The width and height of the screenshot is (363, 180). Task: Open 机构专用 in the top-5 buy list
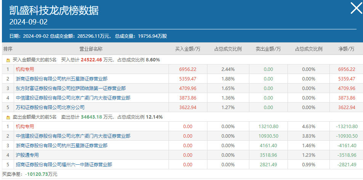25,69
